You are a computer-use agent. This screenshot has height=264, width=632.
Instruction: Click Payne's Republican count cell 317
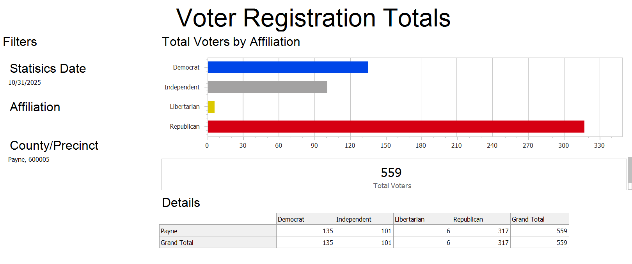tap(481, 231)
